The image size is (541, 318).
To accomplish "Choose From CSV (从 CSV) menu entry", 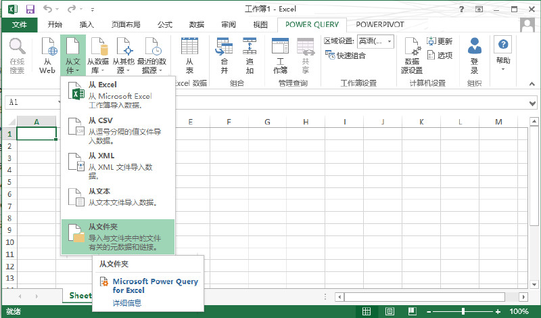I will [118, 130].
